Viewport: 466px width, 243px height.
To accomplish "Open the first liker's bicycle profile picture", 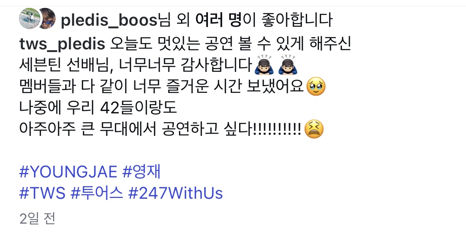I will click(29, 19).
